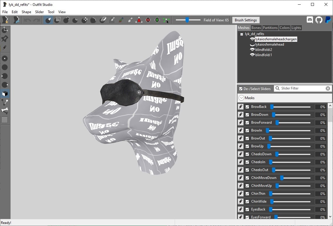The width and height of the screenshot is (333, 226).
Task: Click the EyesBack percentage value box
Action: pos(320,209)
